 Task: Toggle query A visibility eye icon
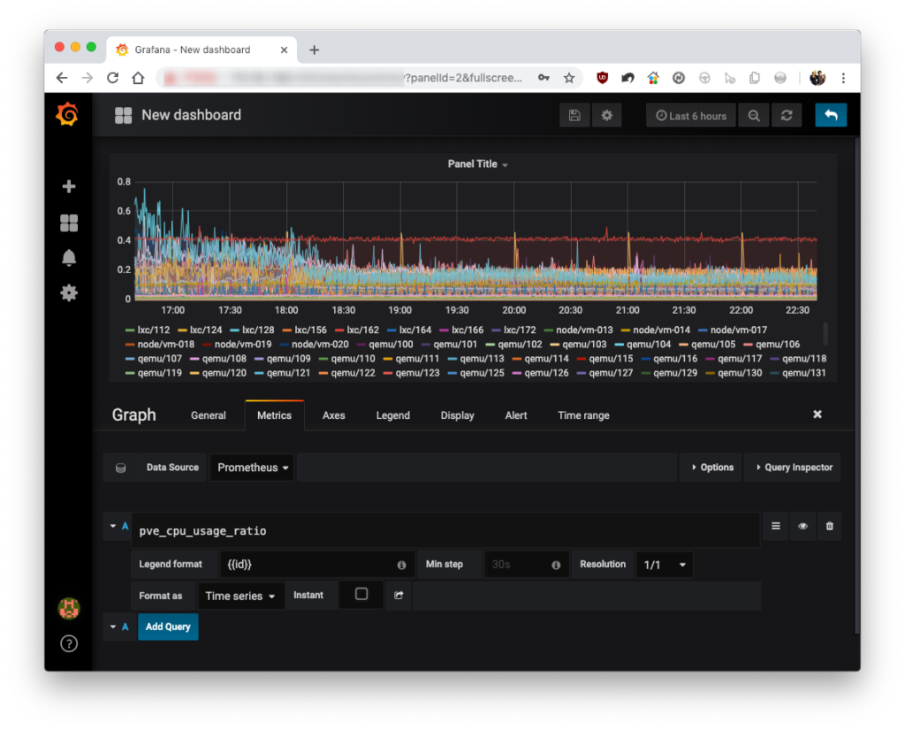(x=802, y=527)
